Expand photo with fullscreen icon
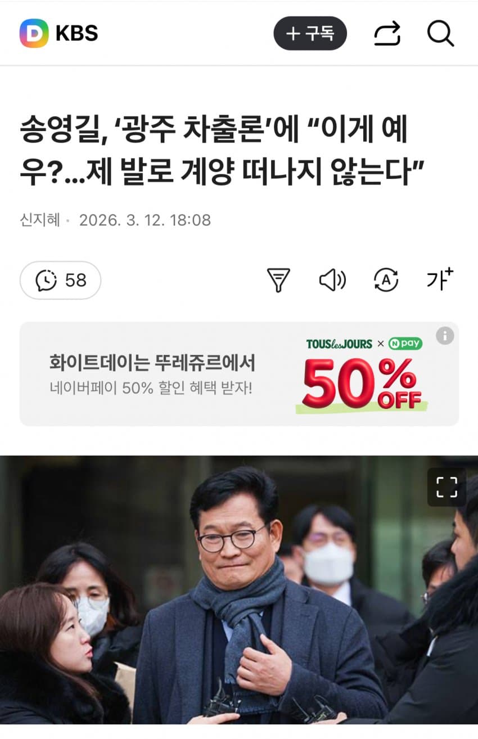The height and width of the screenshot is (739, 478). tap(447, 487)
